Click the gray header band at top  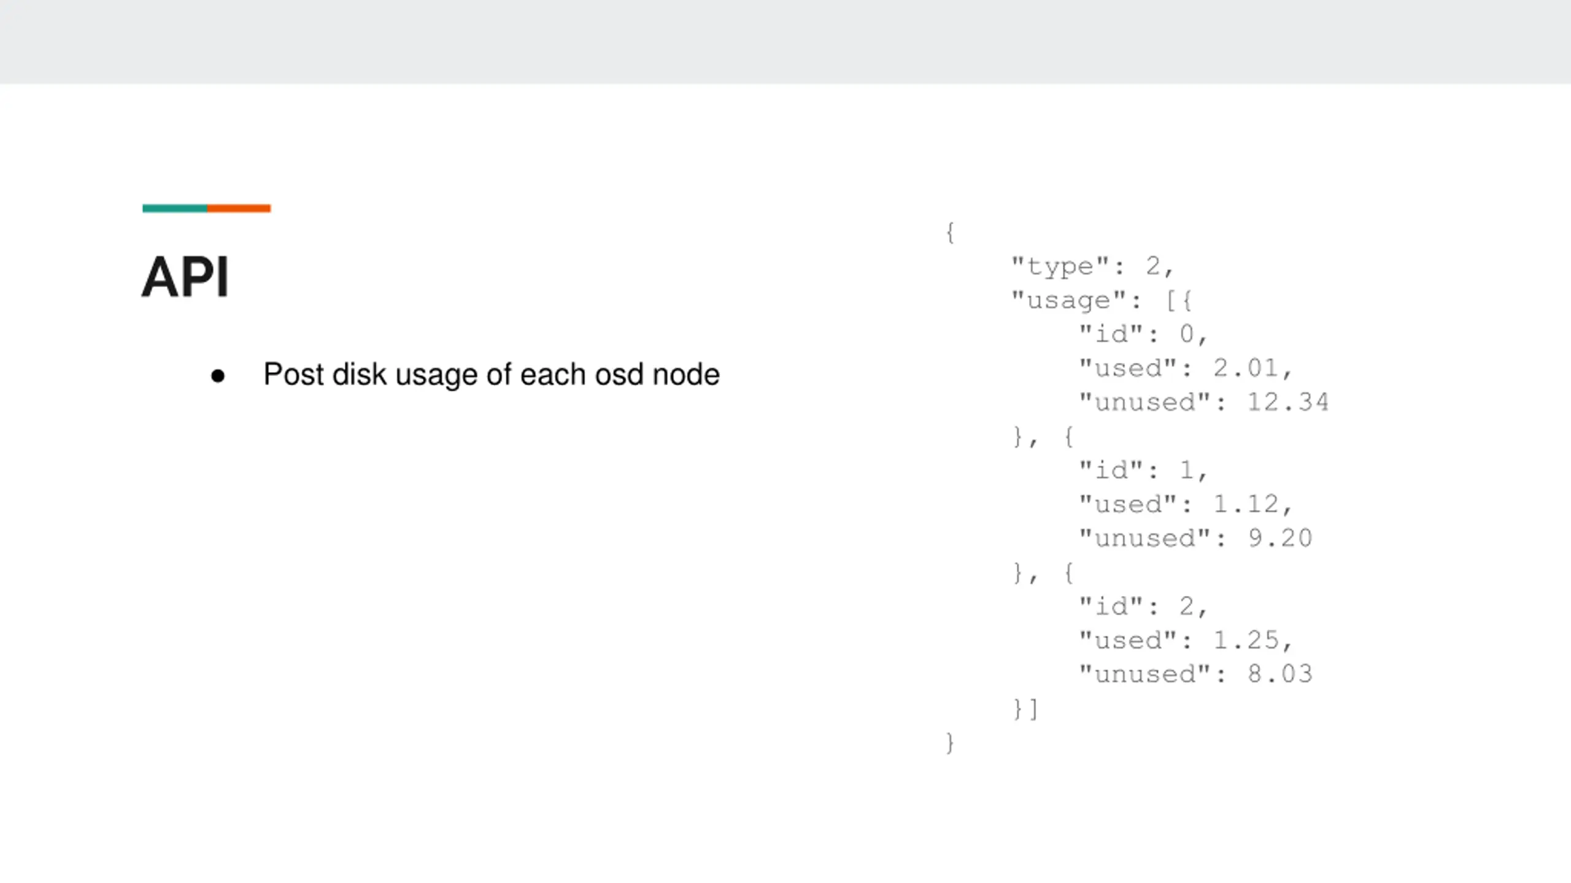785,42
